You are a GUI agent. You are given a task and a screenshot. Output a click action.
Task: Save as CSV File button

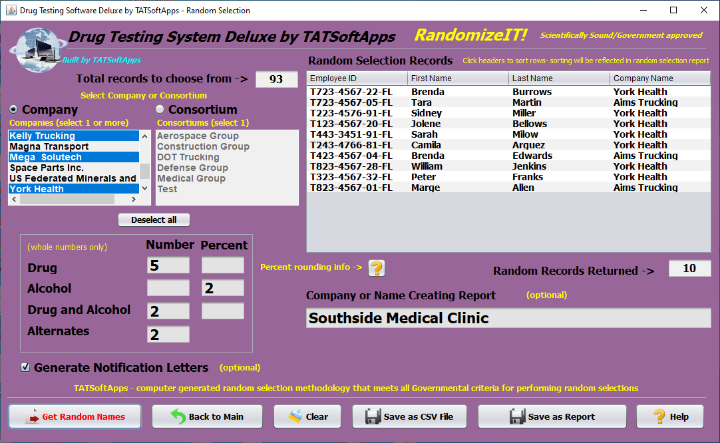tap(410, 416)
